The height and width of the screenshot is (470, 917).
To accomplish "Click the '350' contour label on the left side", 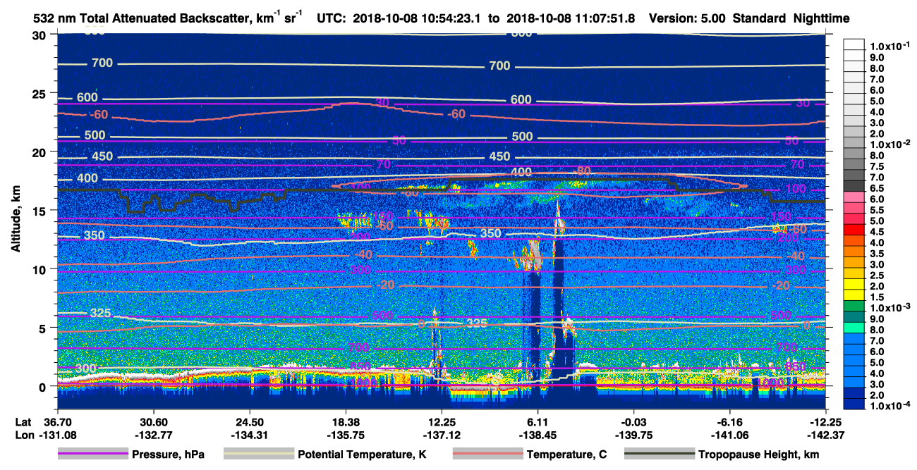I will 94,235.
